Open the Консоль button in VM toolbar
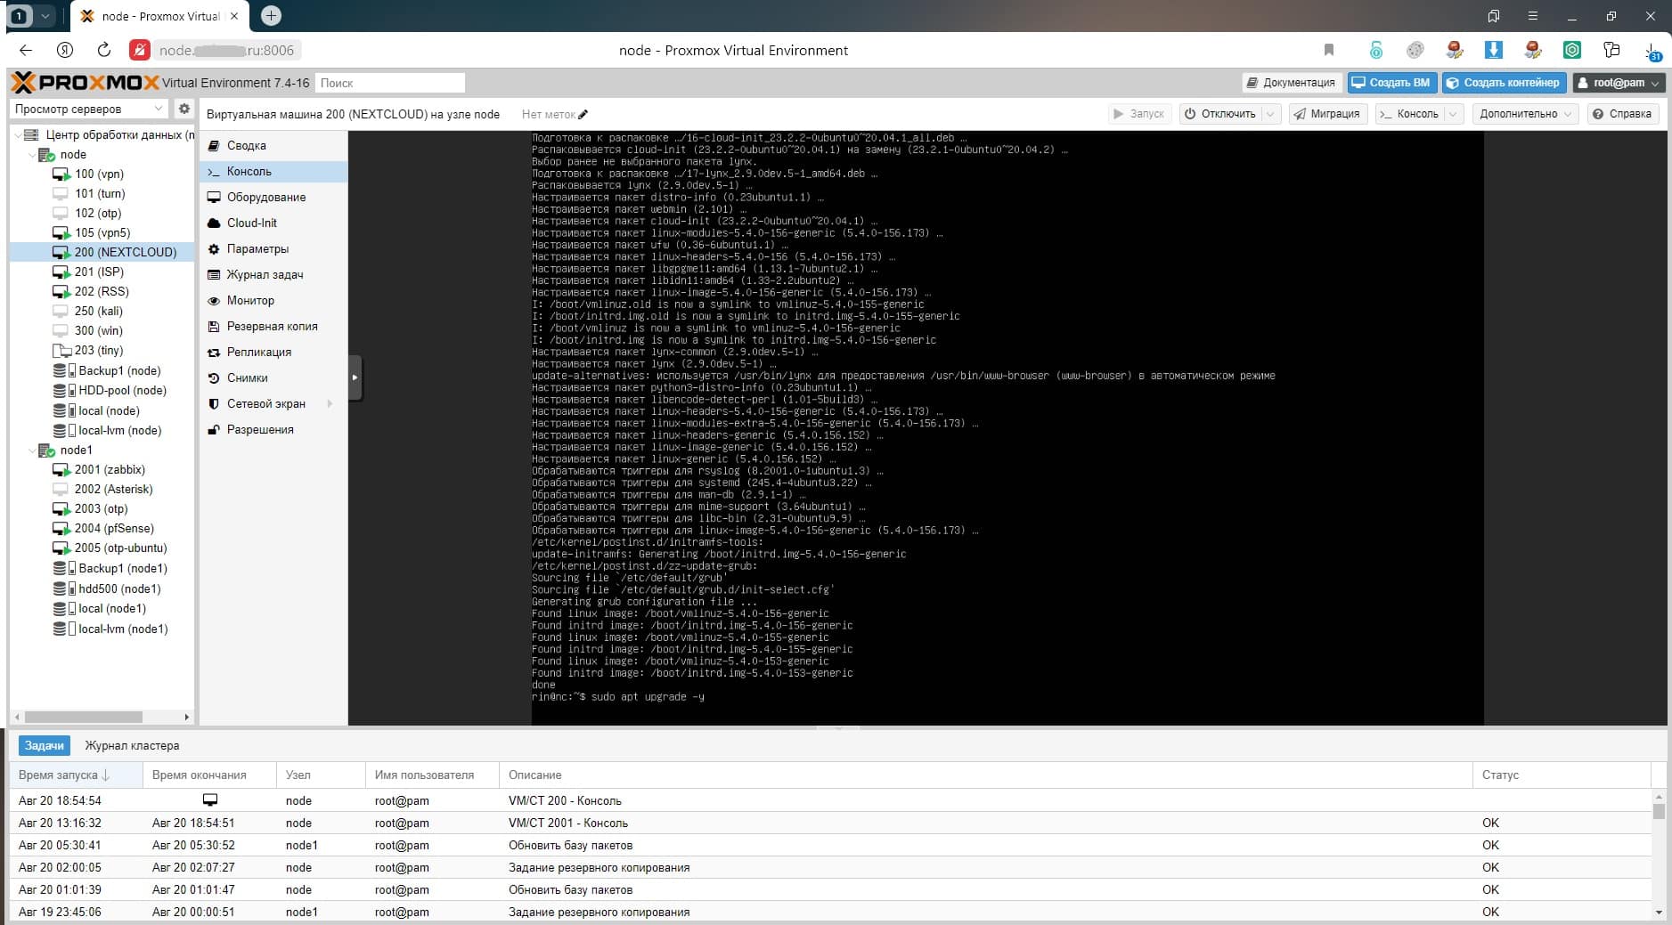The width and height of the screenshot is (1672, 925). pyautogui.click(x=1410, y=114)
